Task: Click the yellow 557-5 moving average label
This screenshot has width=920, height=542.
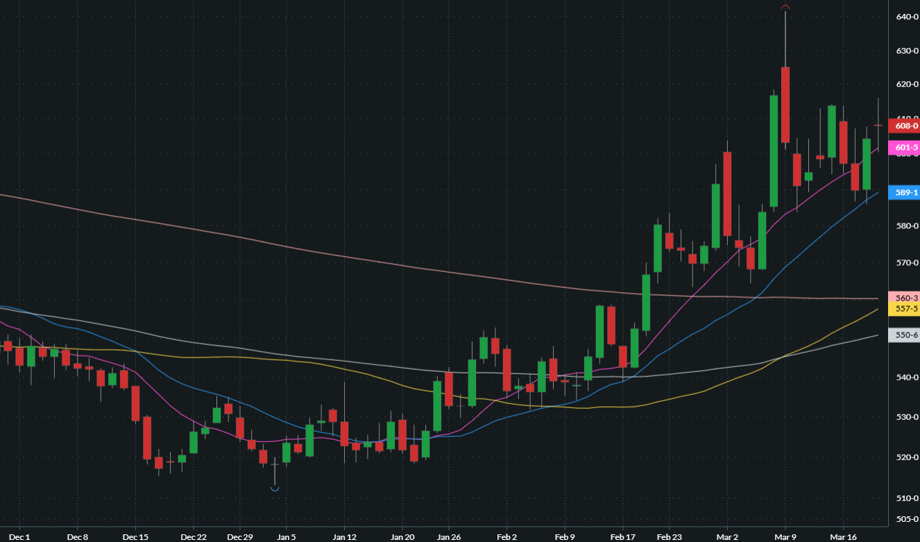Action: pyautogui.click(x=906, y=308)
